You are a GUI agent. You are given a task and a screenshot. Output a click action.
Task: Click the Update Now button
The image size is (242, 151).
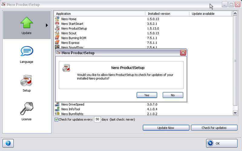pyautogui.click(x=166, y=128)
